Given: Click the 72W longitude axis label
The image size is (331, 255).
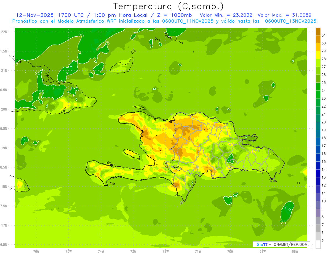Looking at the screenshot, I should [x=165, y=251].
